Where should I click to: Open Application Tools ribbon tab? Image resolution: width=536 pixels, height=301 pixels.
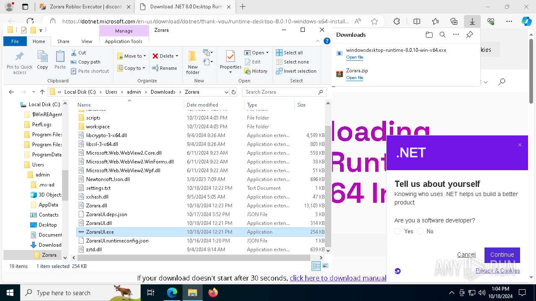(x=124, y=41)
